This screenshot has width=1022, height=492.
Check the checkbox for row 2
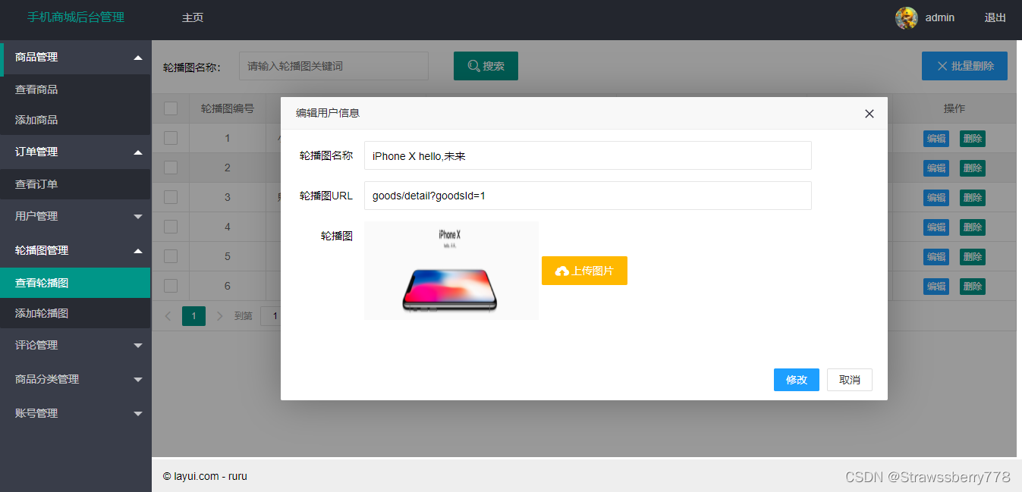click(x=171, y=168)
